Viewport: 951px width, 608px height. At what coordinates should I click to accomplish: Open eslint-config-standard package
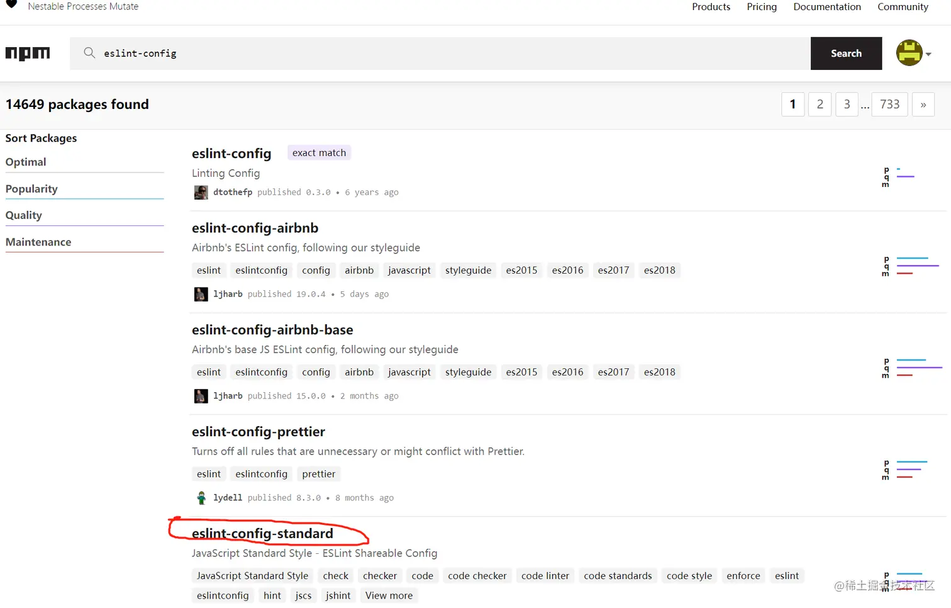tap(262, 534)
